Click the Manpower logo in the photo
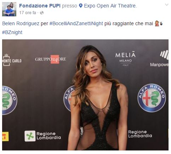171x154 pixels. click(159, 59)
